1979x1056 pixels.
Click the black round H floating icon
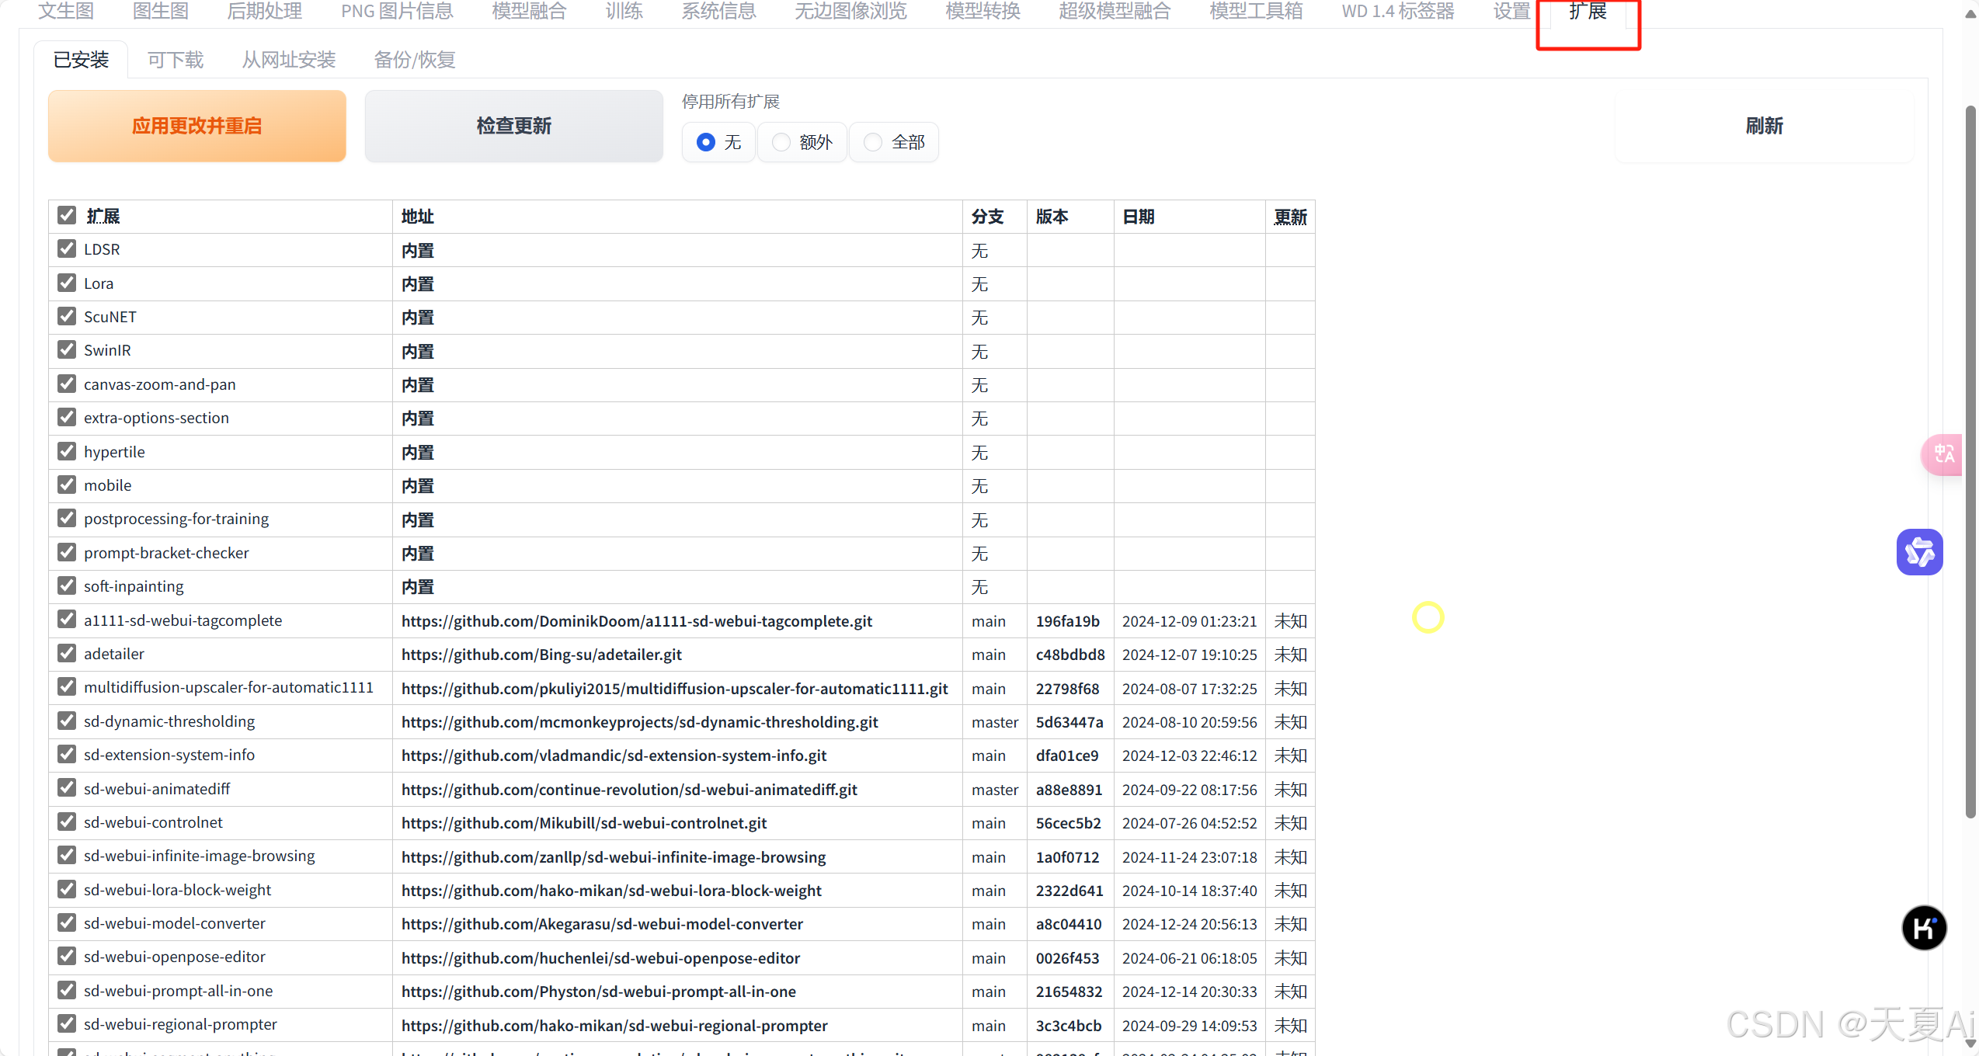pyautogui.click(x=1923, y=927)
